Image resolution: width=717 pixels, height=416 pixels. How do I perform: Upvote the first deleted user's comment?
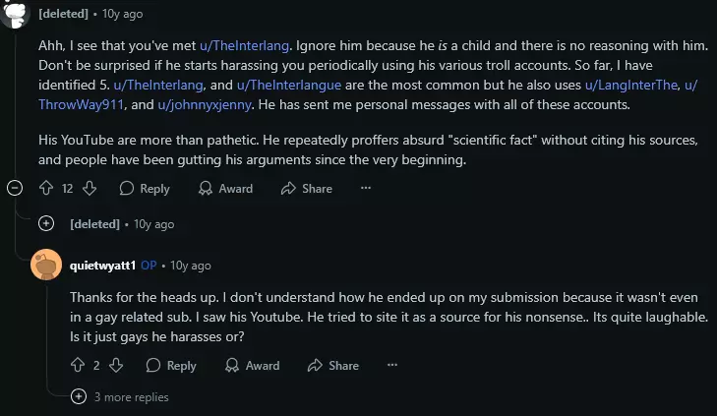46,188
